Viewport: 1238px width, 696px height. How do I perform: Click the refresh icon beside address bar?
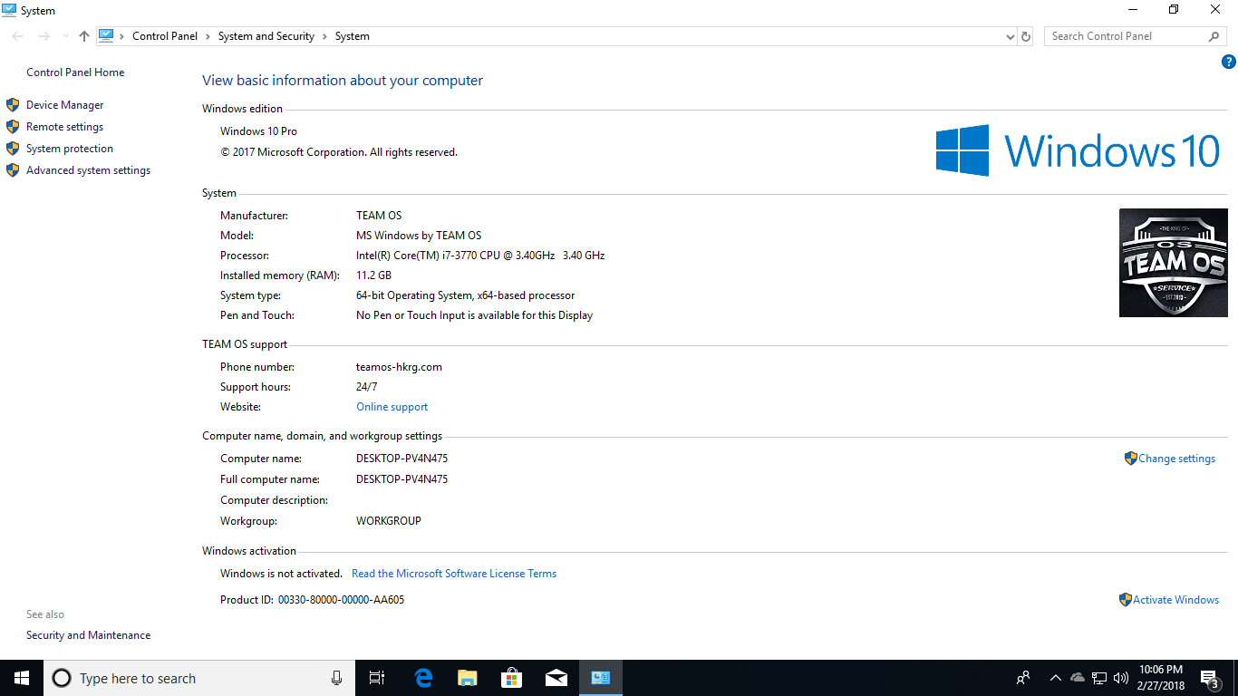pyautogui.click(x=1026, y=36)
